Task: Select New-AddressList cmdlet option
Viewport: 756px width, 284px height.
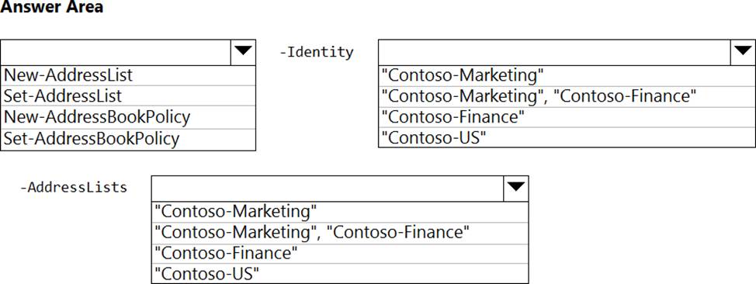Action: [128, 76]
